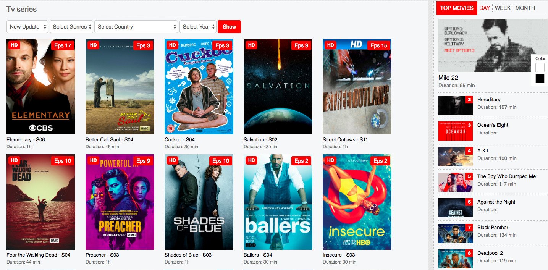Open the Hereditary movie thumbnail
This screenshot has width=548, height=270.
pos(456,105)
